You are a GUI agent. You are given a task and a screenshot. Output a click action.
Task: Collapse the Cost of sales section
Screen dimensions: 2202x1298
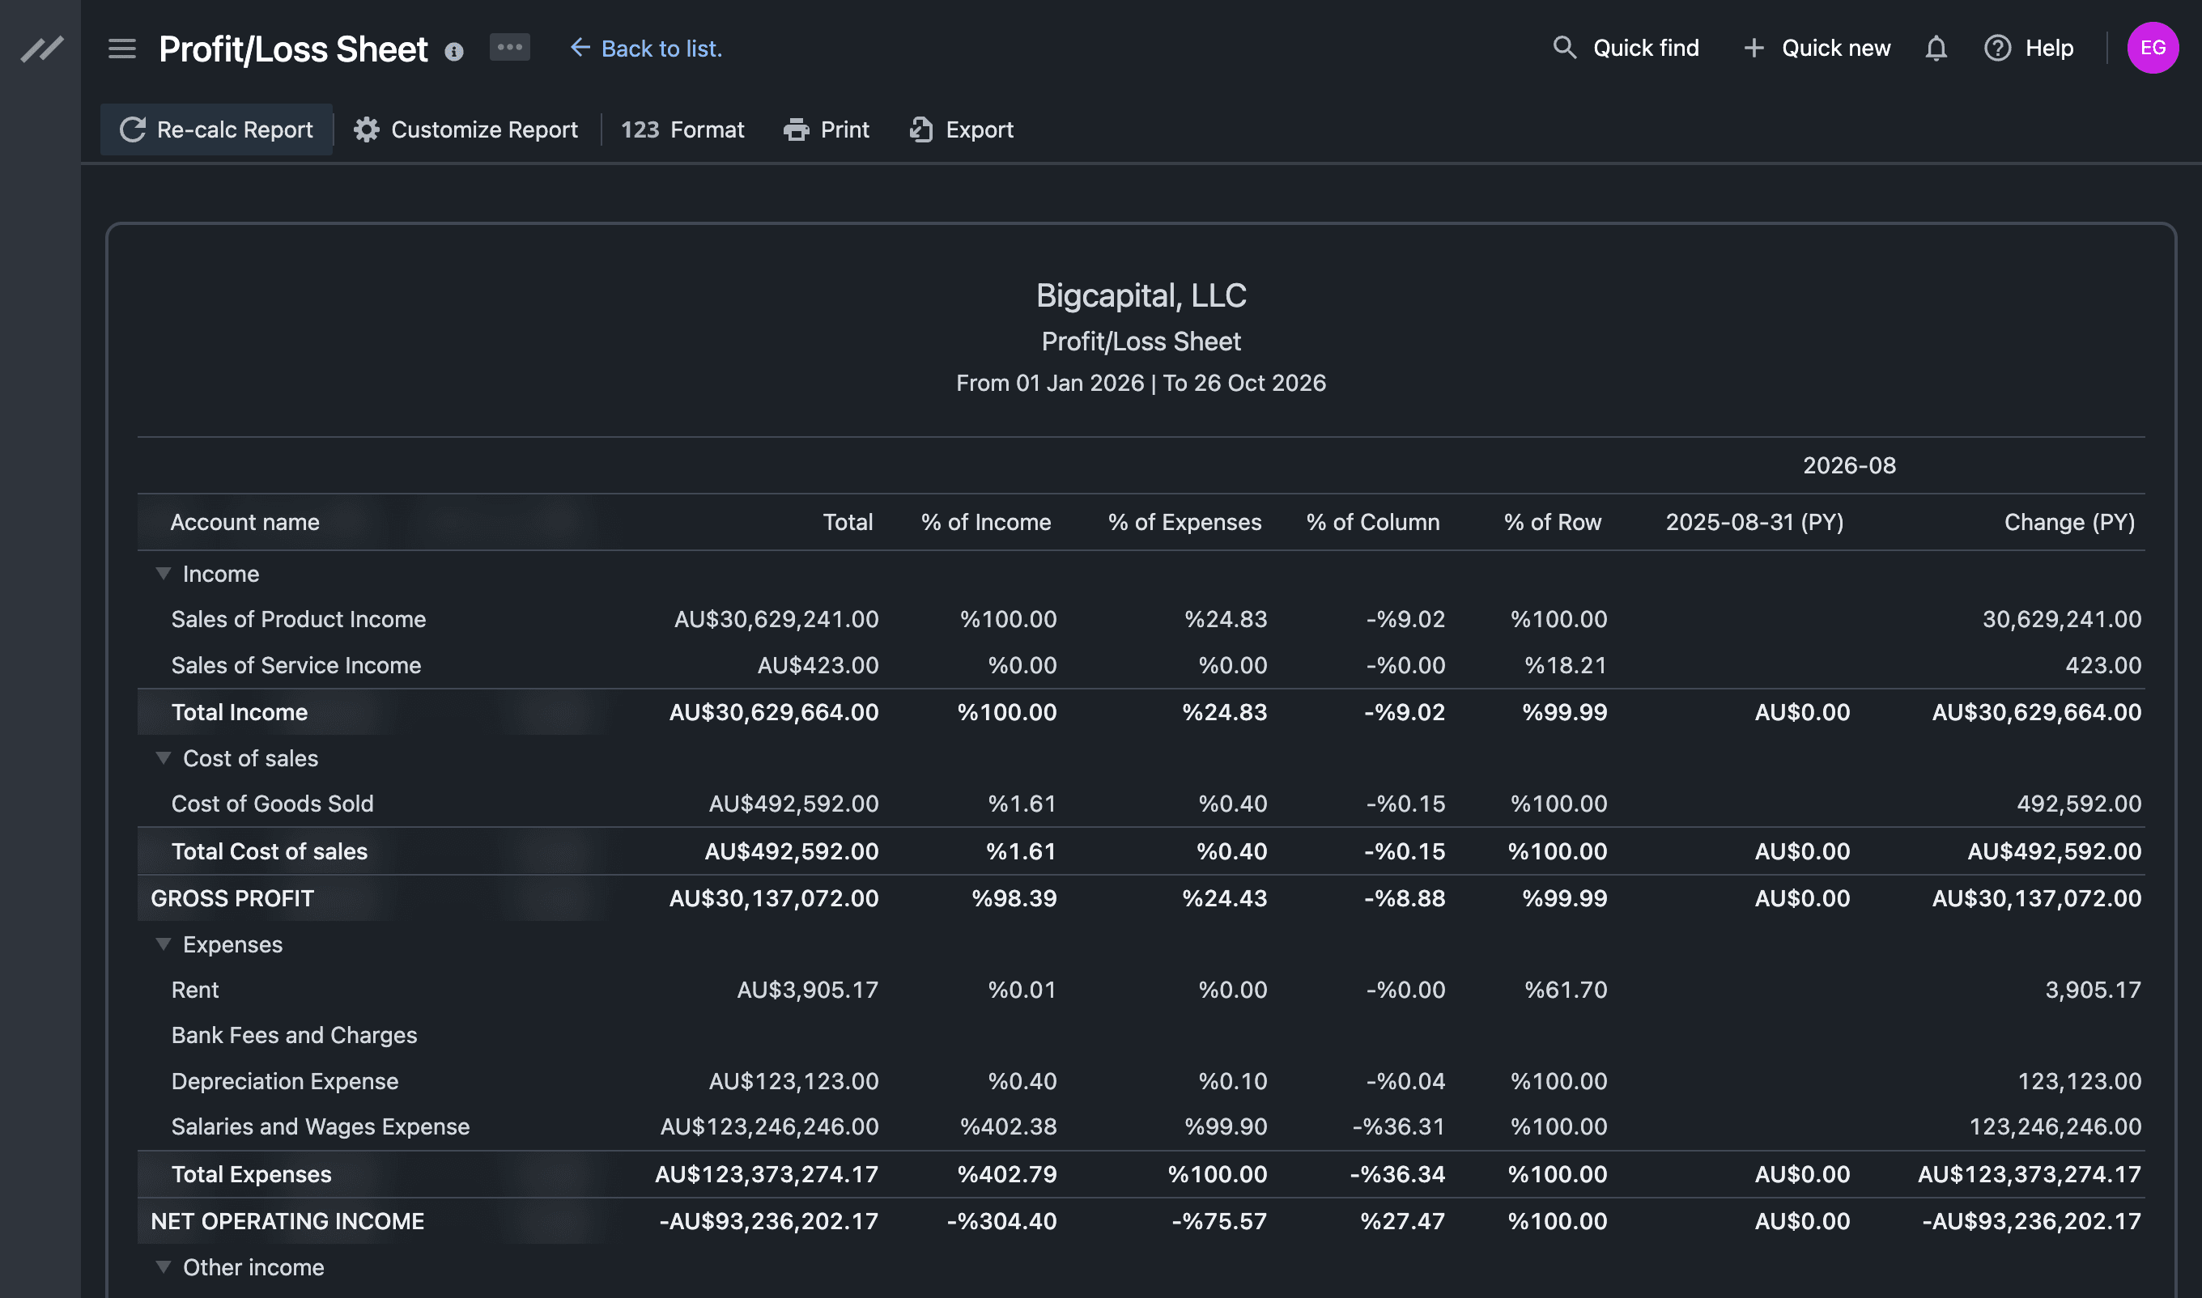[x=163, y=758]
